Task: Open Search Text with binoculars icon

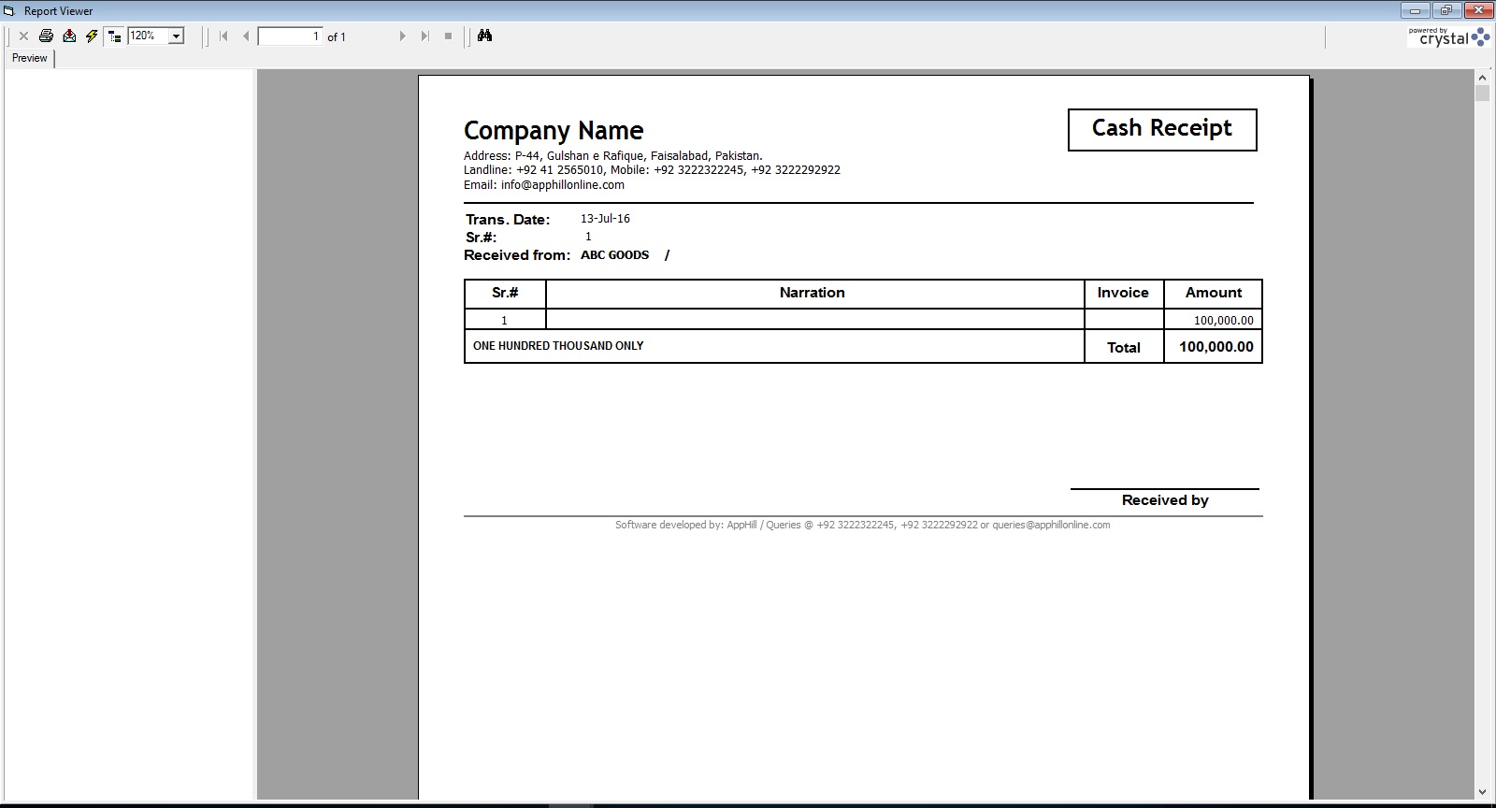Action: click(x=484, y=36)
